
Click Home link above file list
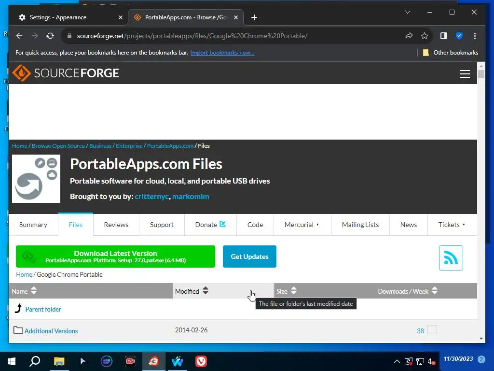24,274
